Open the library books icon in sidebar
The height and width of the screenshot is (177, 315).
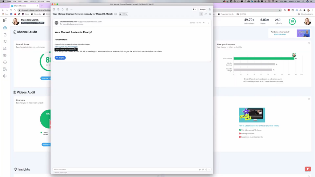5,69
